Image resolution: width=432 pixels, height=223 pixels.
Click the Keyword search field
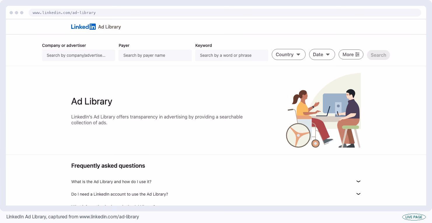(x=232, y=55)
